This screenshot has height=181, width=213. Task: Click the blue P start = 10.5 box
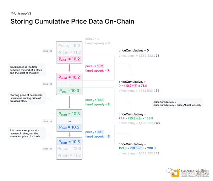(x=69, y=142)
